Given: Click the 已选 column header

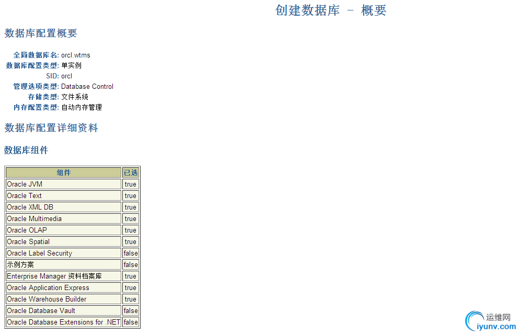Looking at the screenshot, I should (x=130, y=172).
